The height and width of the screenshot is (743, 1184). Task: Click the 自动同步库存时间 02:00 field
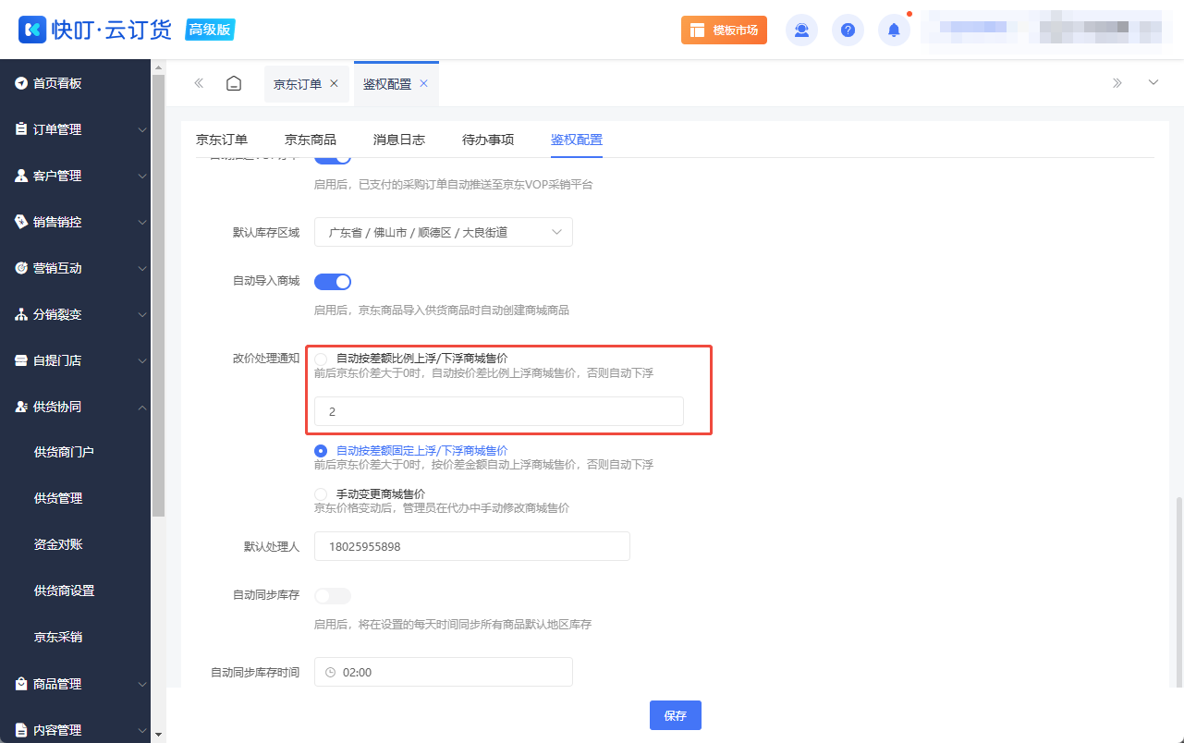444,672
